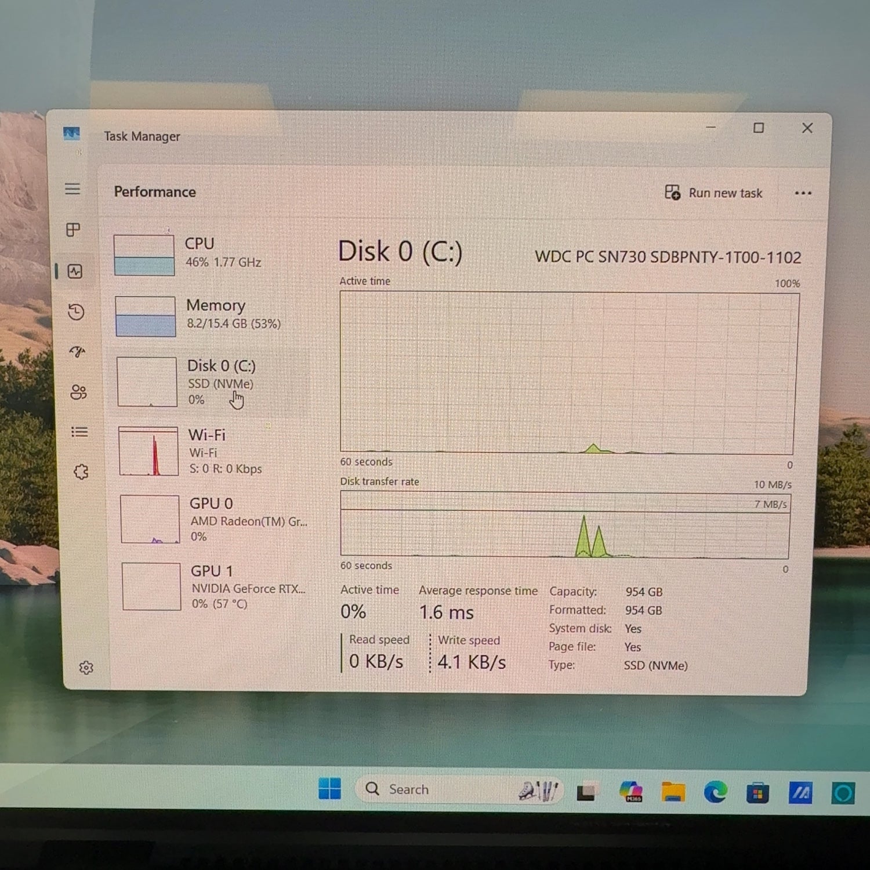Open Task Manager settings gear
Image resolution: width=870 pixels, height=870 pixels.
click(86, 668)
